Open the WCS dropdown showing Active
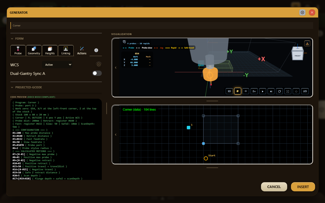 tap(57, 65)
